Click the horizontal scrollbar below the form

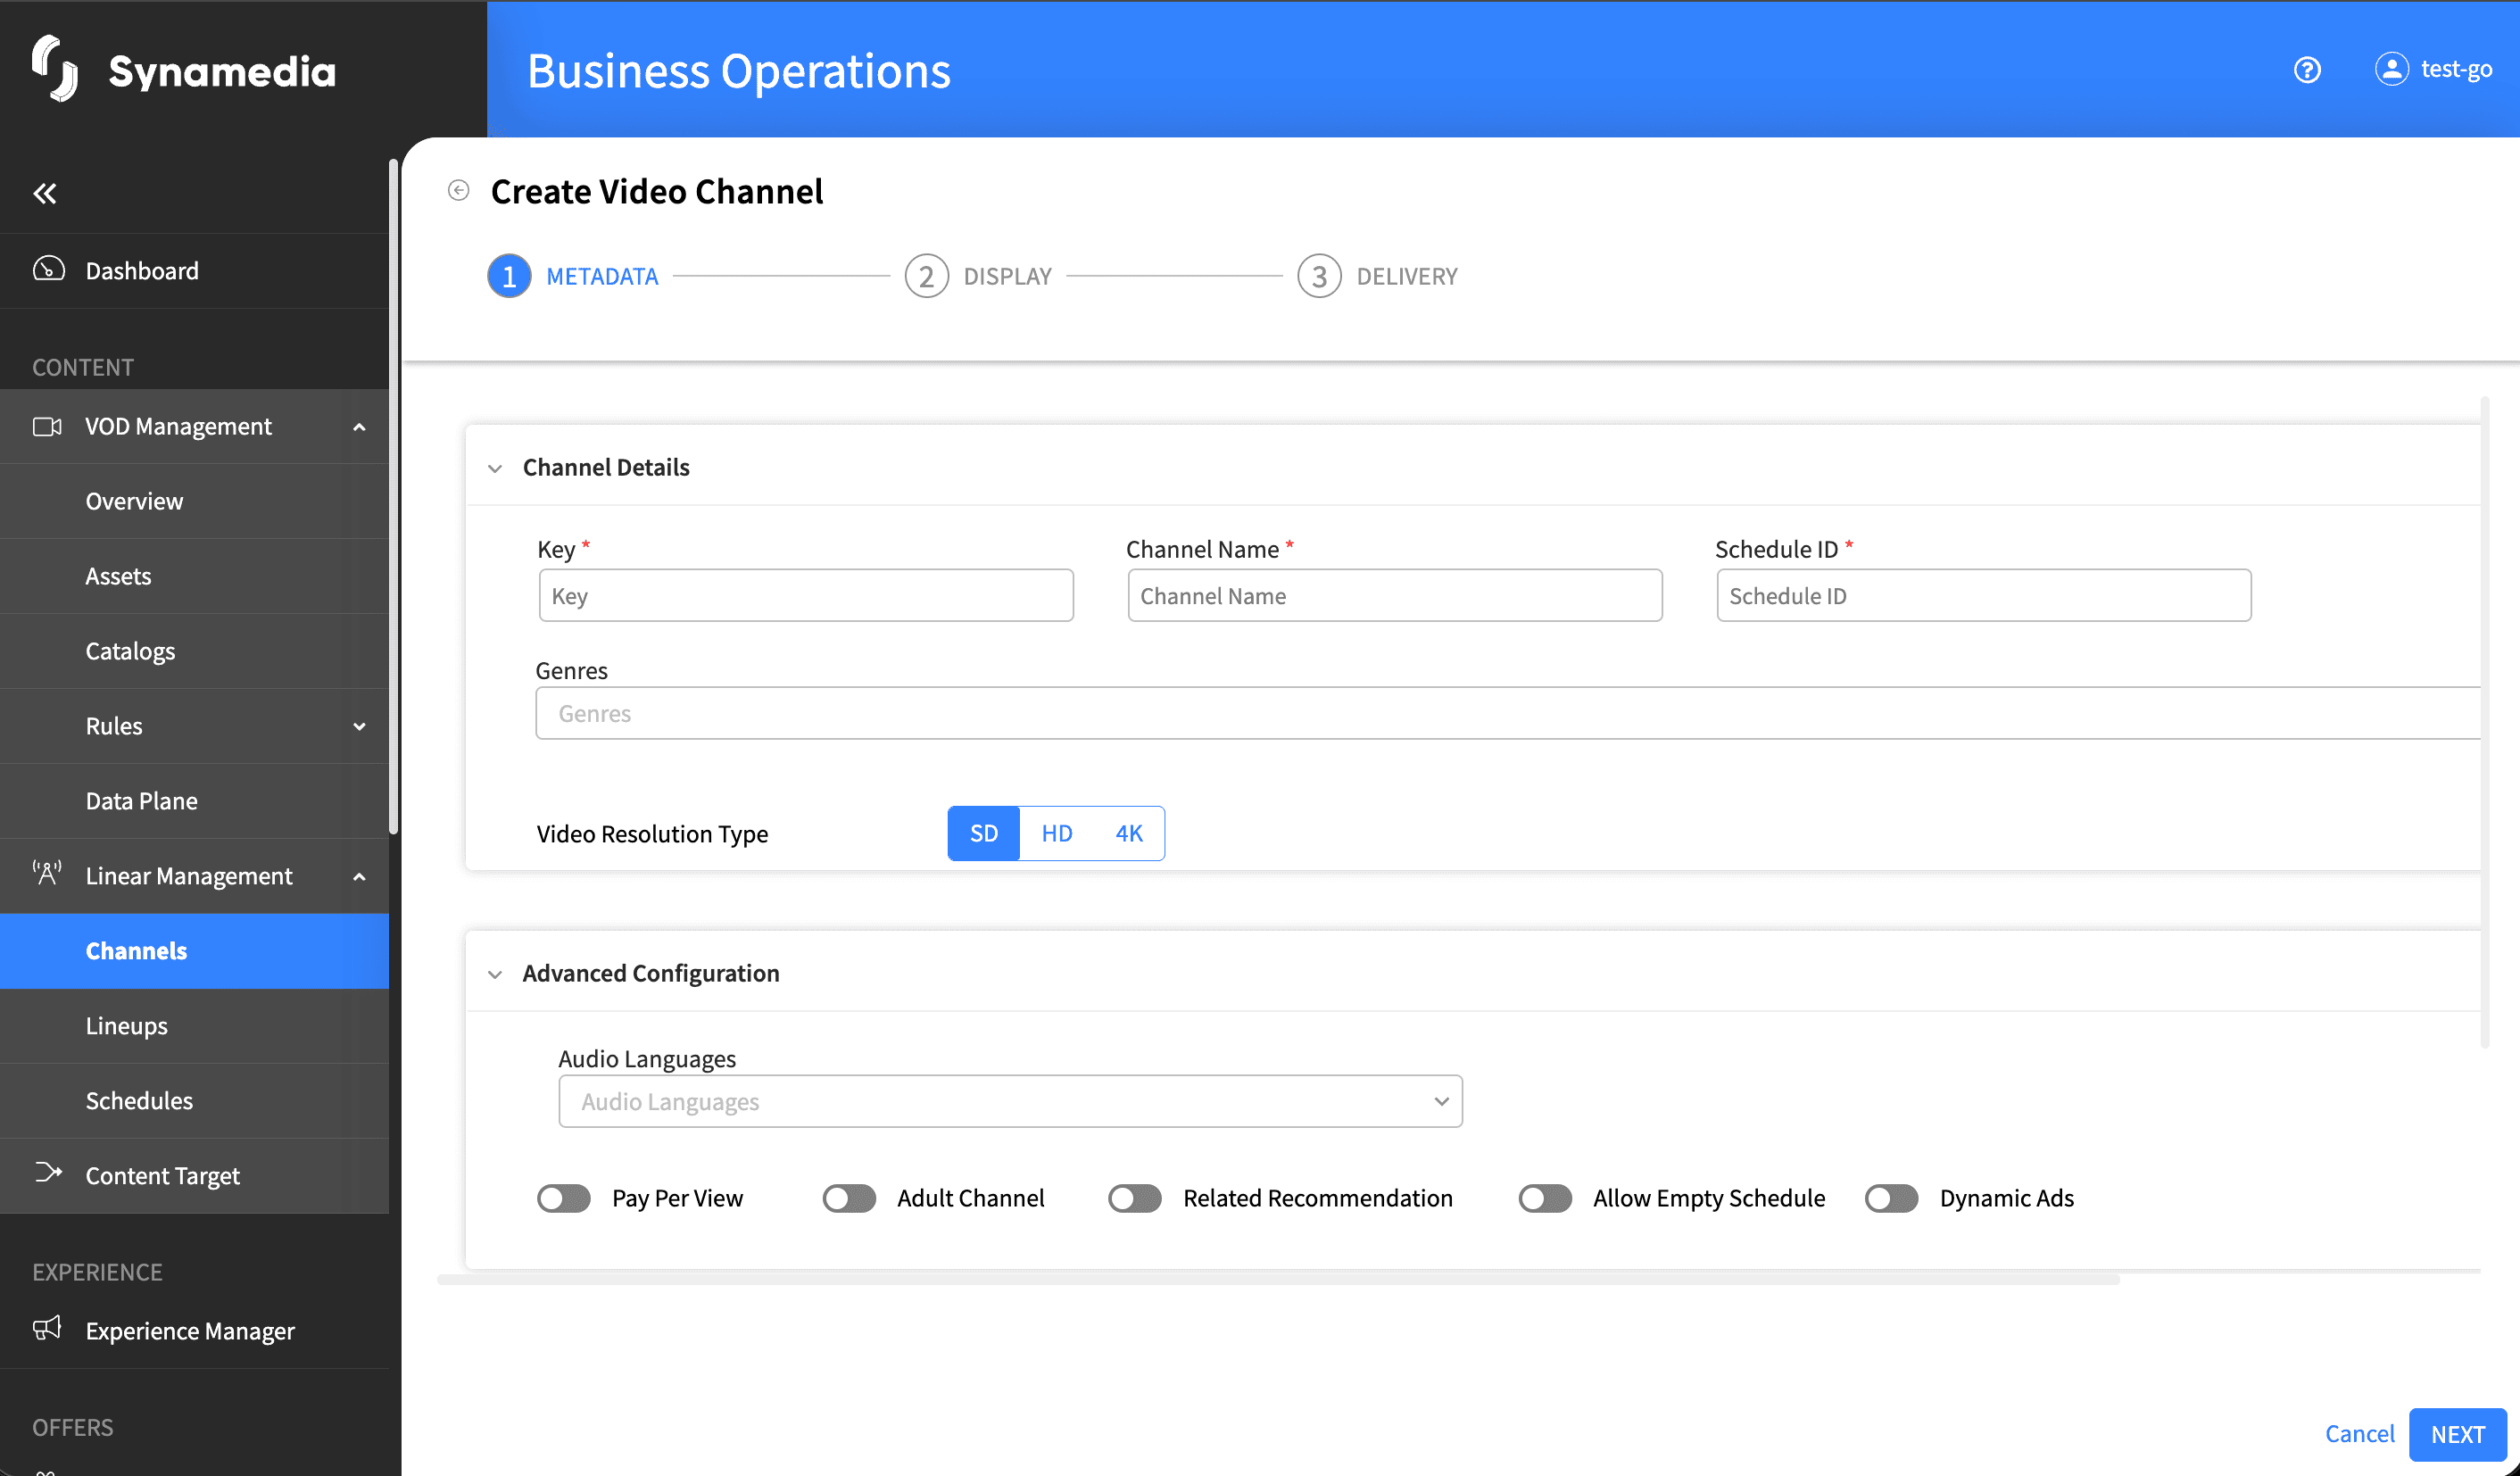click(1278, 1279)
